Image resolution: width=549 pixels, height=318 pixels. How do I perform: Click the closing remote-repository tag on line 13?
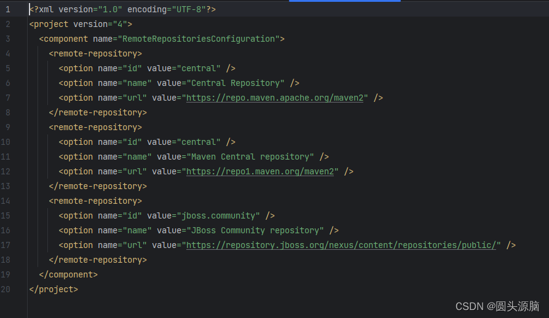coord(98,186)
